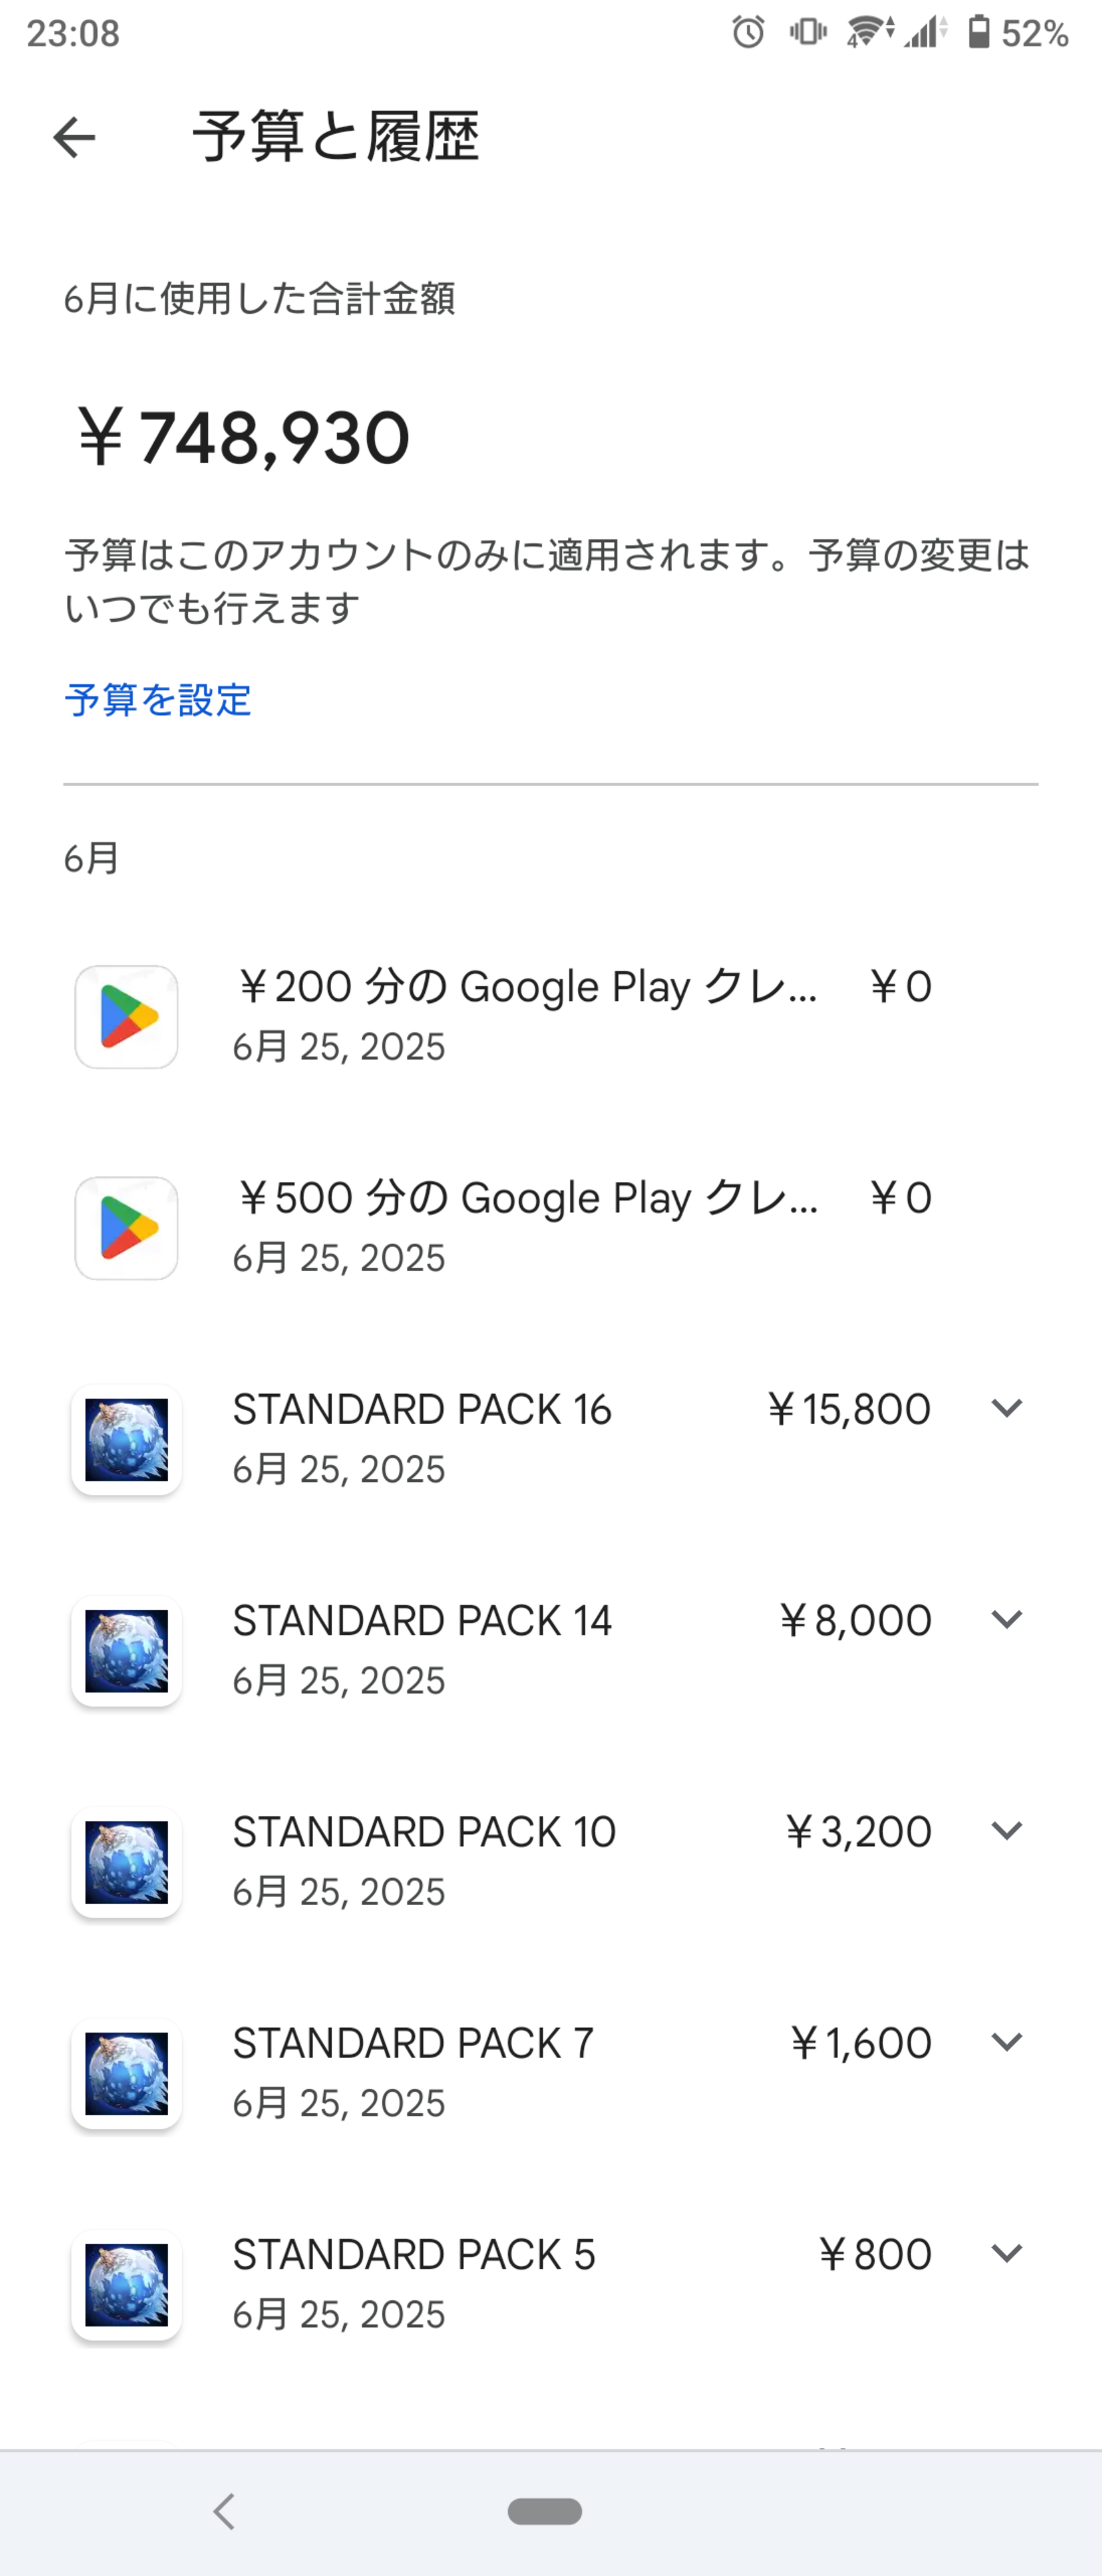Image resolution: width=1102 pixels, height=2576 pixels.
Task: Tap the game icon beside STANDARD PACK 10
Action: (x=127, y=1862)
